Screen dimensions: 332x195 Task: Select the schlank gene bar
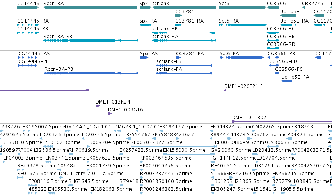coord(184,7)
